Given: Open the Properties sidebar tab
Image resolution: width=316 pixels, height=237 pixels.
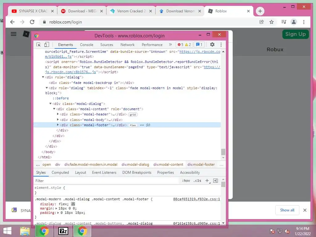Looking at the screenshot, I should 165,173.
